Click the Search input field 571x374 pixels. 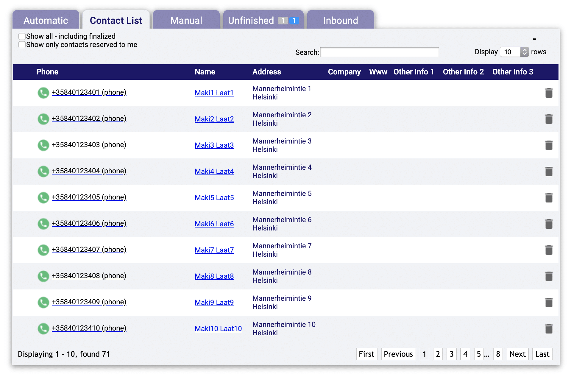[379, 52]
